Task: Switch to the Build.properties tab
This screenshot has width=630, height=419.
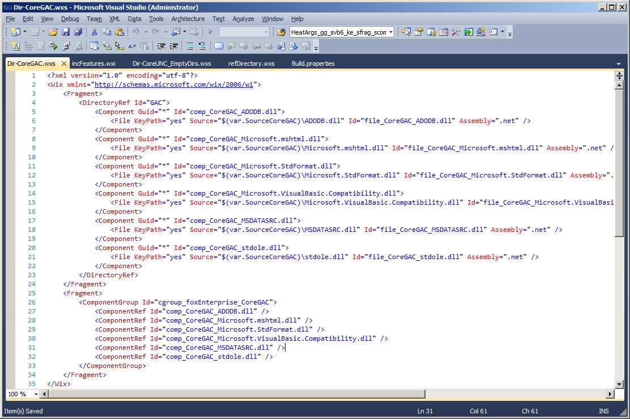Action: point(313,64)
